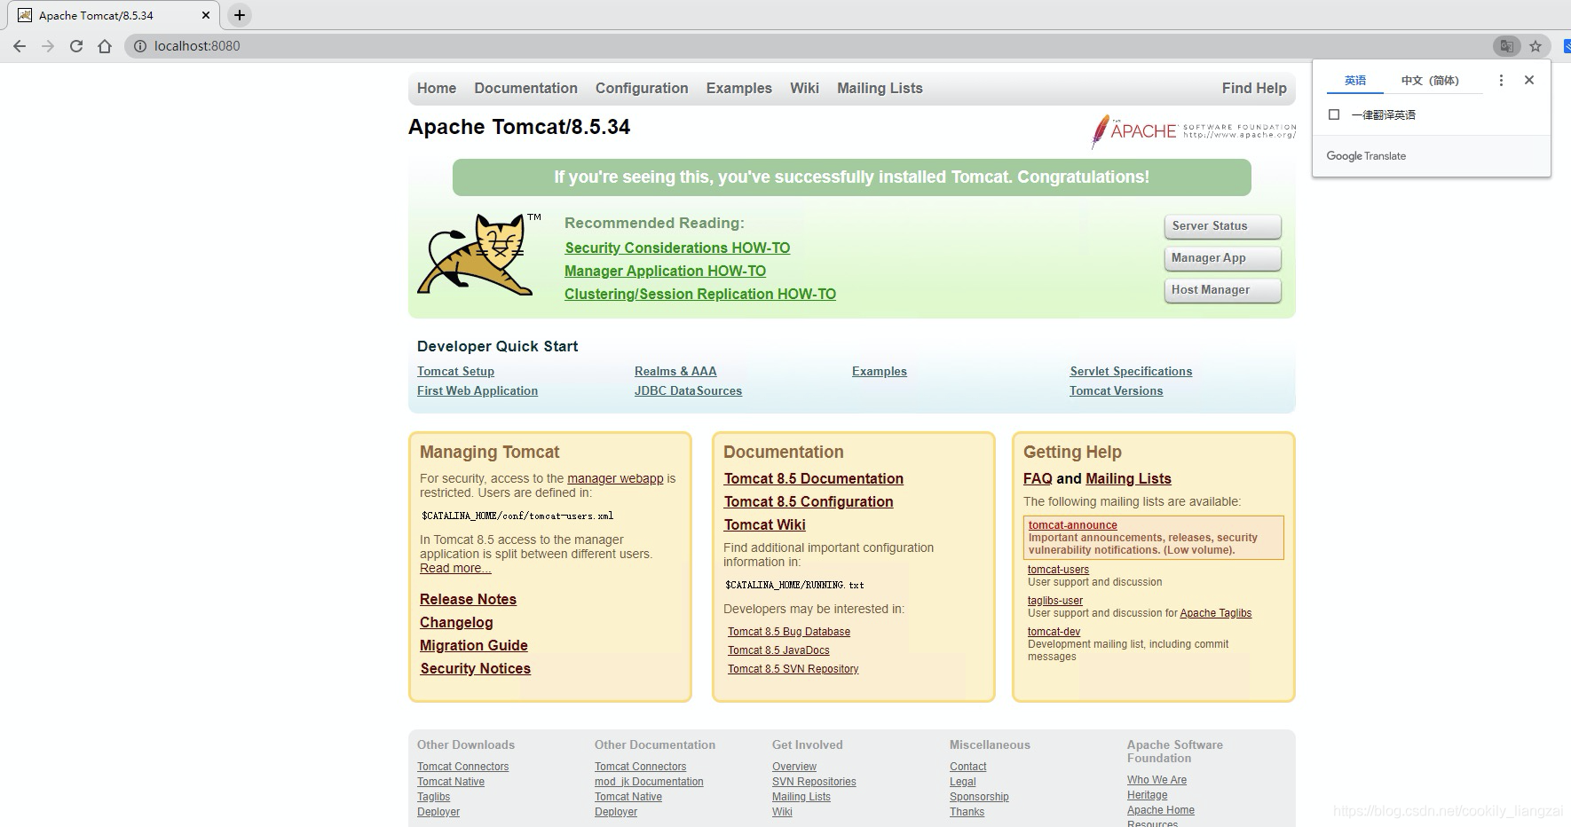Open the tomcat-dev mailing list link
The width and height of the screenshot is (1571, 827).
coord(1054,632)
